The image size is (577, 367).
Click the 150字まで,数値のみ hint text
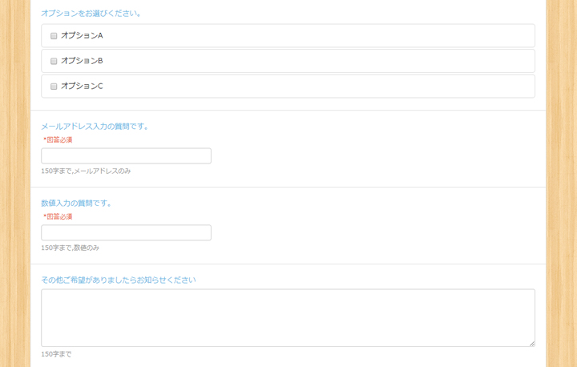coord(71,248)
